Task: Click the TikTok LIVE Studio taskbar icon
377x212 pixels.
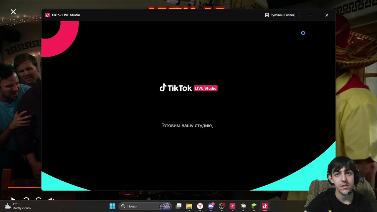Action: click(265, 206)
